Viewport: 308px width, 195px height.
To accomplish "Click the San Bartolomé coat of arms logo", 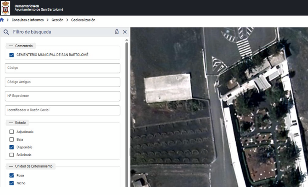I will tap(5, 8).
